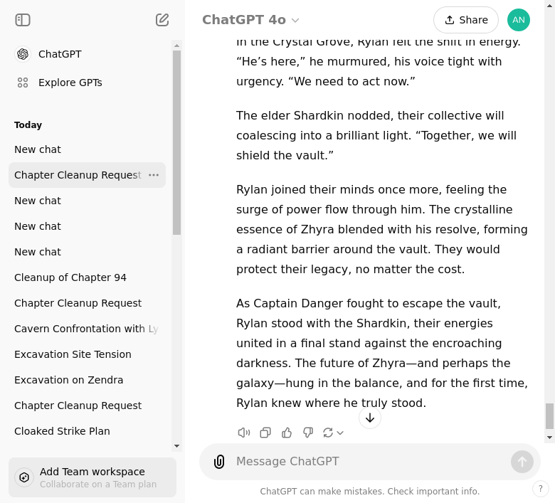Copy the response with copy icon
Image resolution: width=555 pixels, height=503 pixels.
(265, 433)
